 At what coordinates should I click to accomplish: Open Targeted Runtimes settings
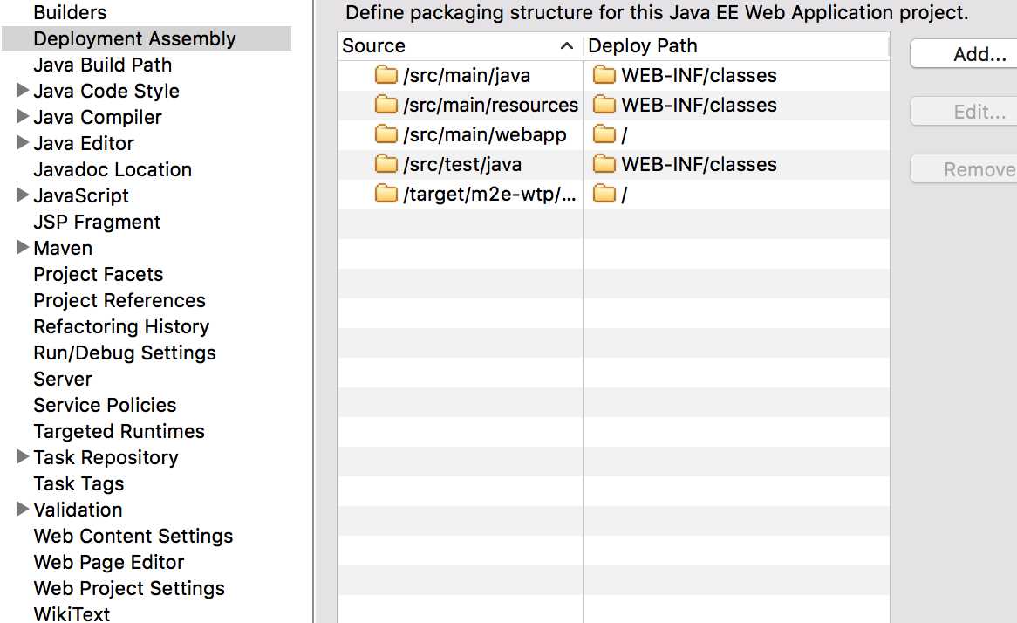click(119, 431)
